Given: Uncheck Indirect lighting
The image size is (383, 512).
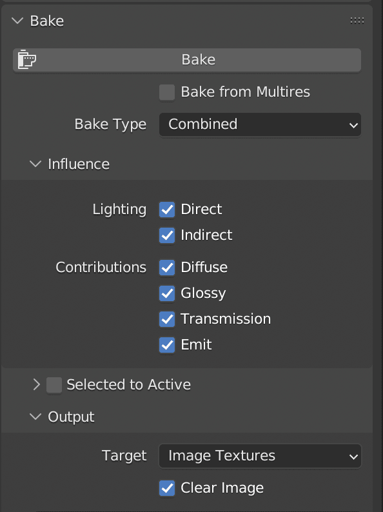Looking at the screenshot, I should coord(167,235).
